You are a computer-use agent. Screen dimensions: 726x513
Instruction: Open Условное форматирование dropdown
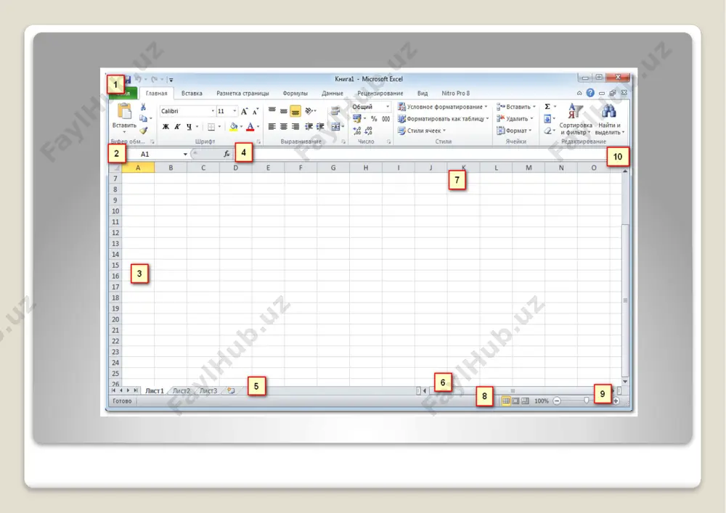pos(443,107)
